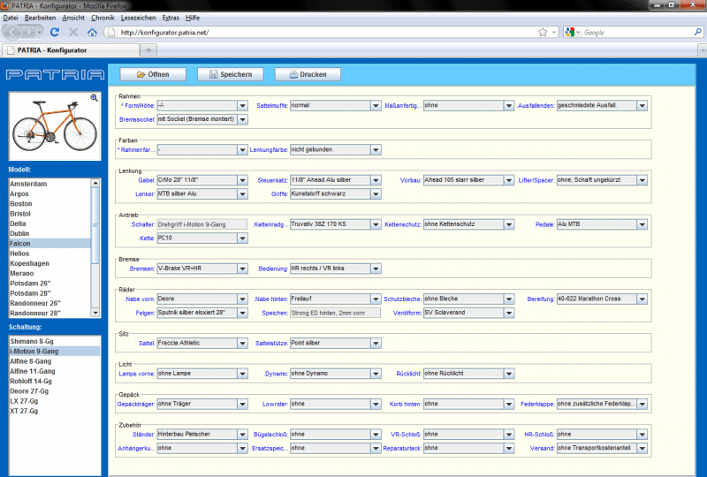Click the Drucken button
Viewport: 707px width, 477px height.
[x=308, y=74]
